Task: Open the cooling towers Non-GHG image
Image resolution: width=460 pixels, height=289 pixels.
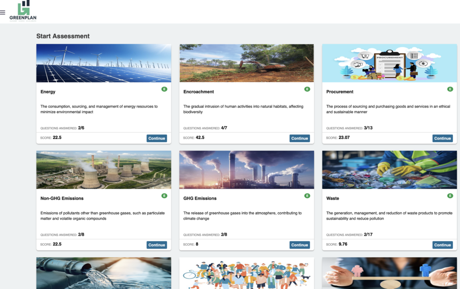Action: 104,170
